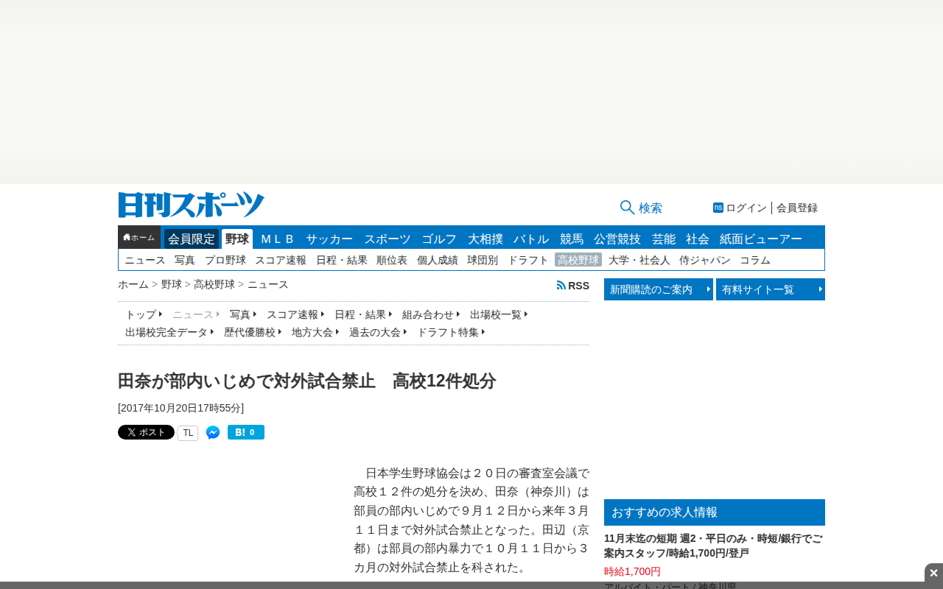Viewport: 943px width, 589px height.
Task: Click 高校野球 in the breadcrumb
Action: pos(214,284)
